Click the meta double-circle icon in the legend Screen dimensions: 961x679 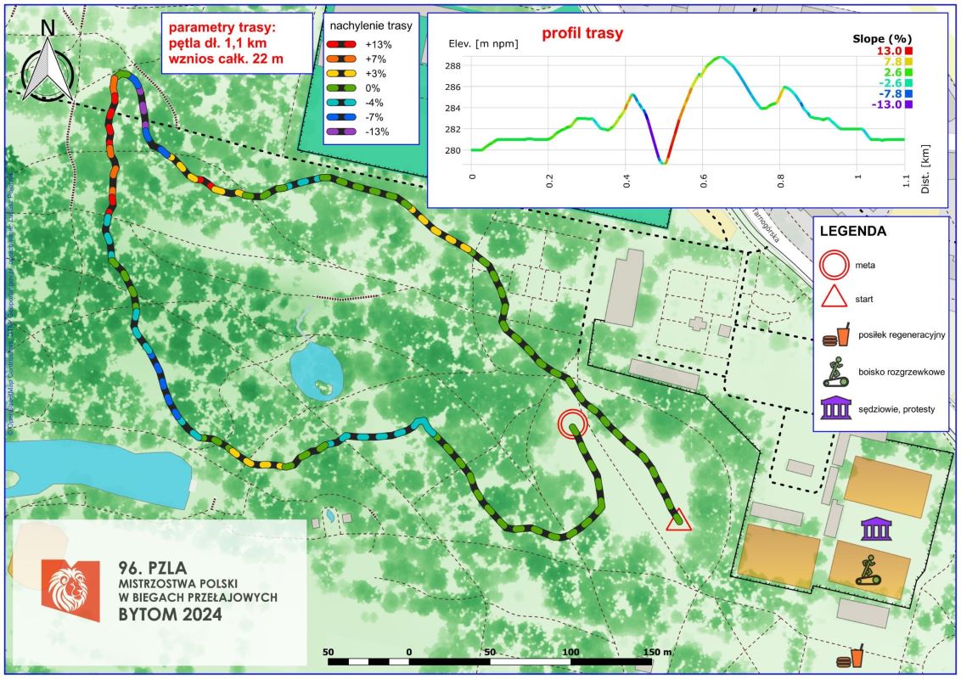834,265
